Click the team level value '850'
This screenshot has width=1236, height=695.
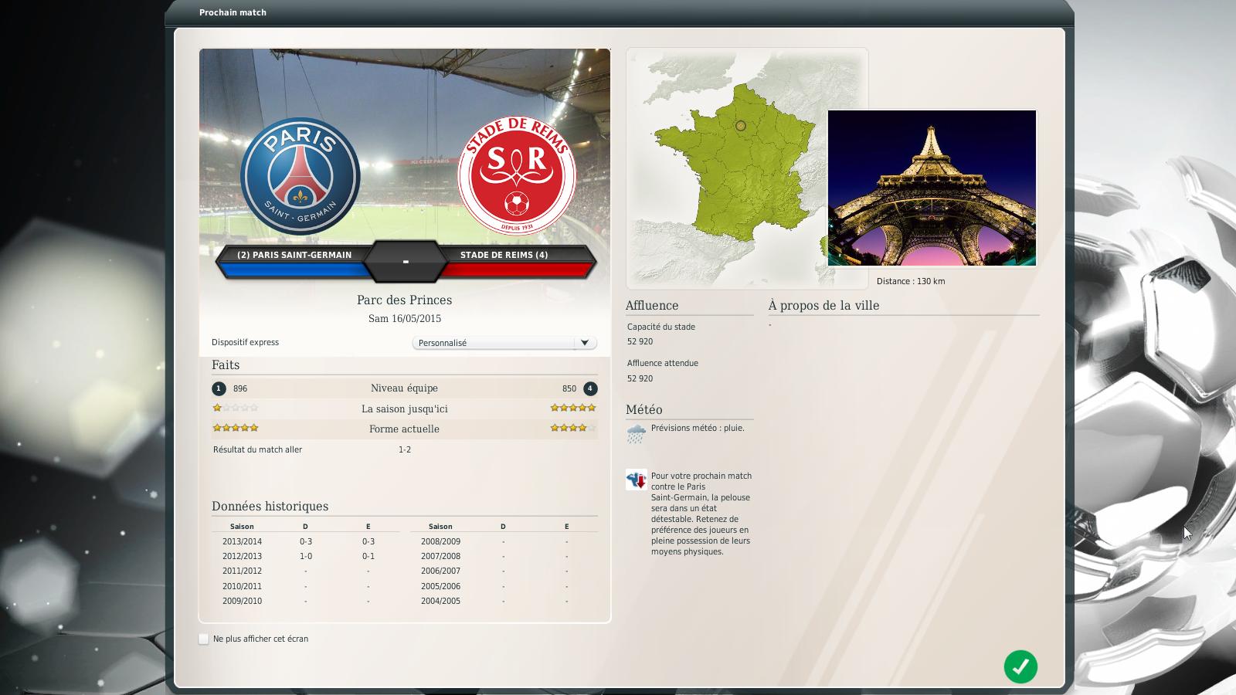(569, 388)
